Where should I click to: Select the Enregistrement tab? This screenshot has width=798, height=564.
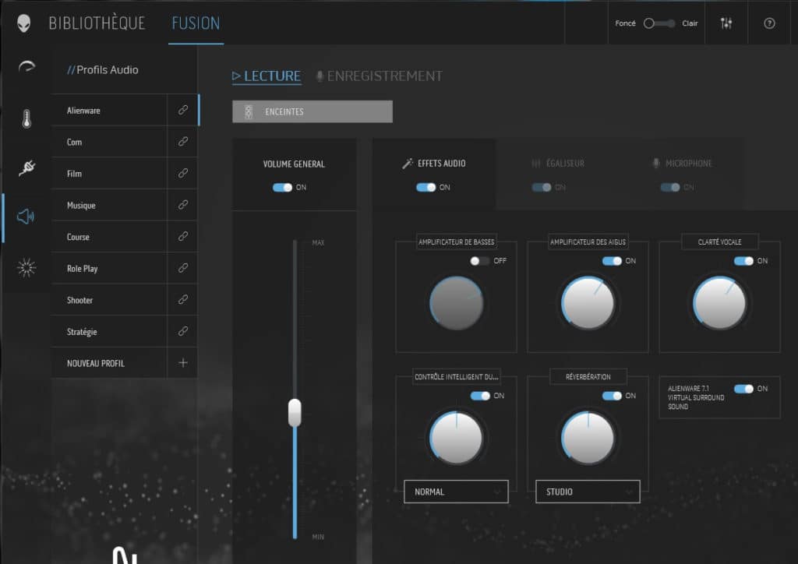pyautogui.click(x=380, y=76)
